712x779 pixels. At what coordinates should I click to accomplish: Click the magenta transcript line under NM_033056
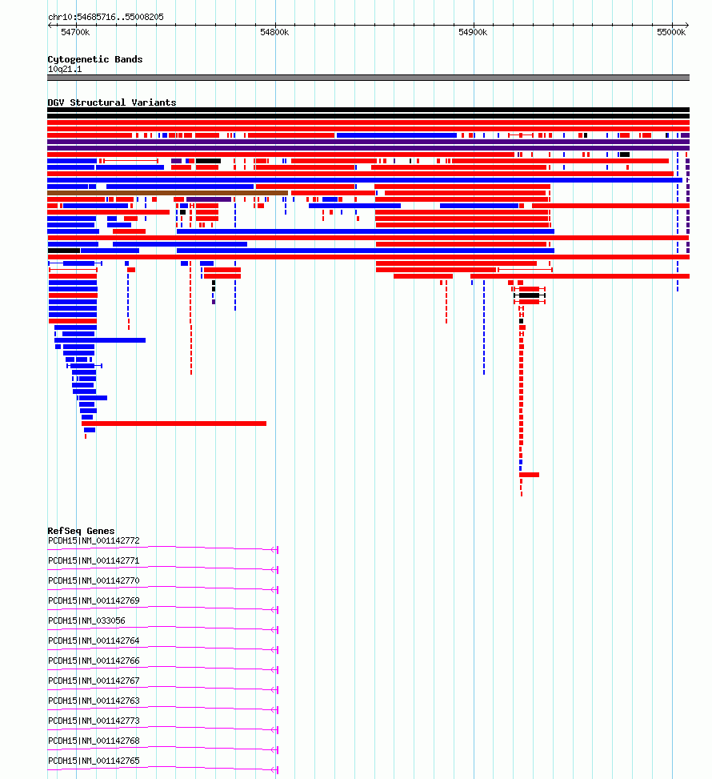tap(163, 628)
